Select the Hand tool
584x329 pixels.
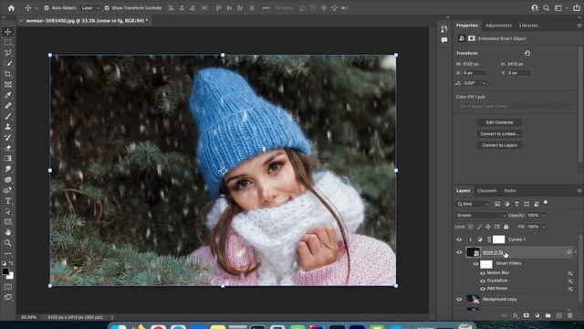[x=8, y=232]
